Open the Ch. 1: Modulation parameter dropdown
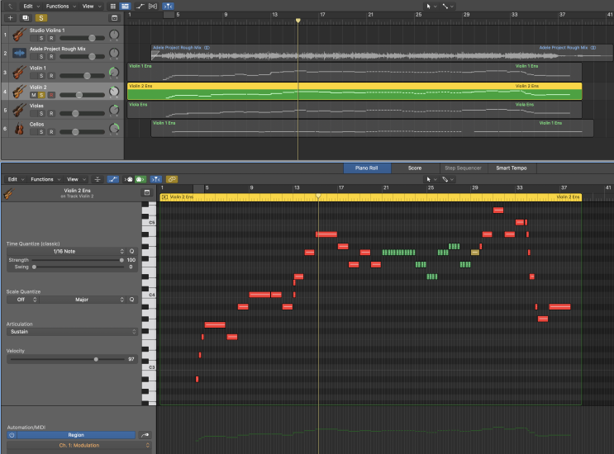Screen dimensions: 614x454 (x=79, y=446)
